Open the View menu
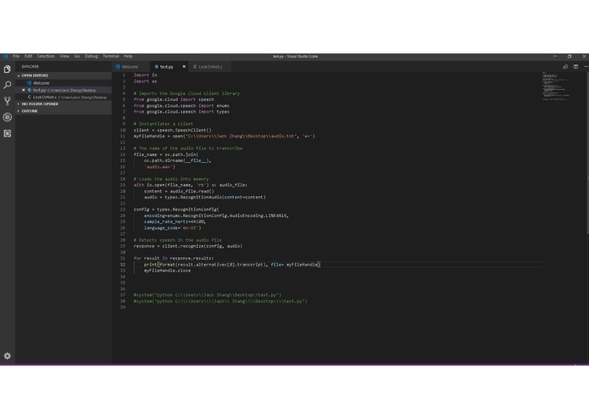 (64, 56)
